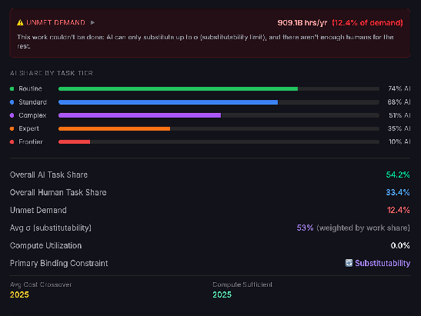Open the Substitutability binding constraint link

tap(383, 263)
